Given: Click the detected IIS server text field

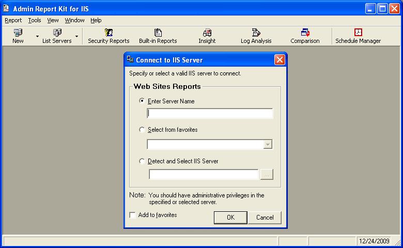Looking at the screenshot, I should [204, 174].
